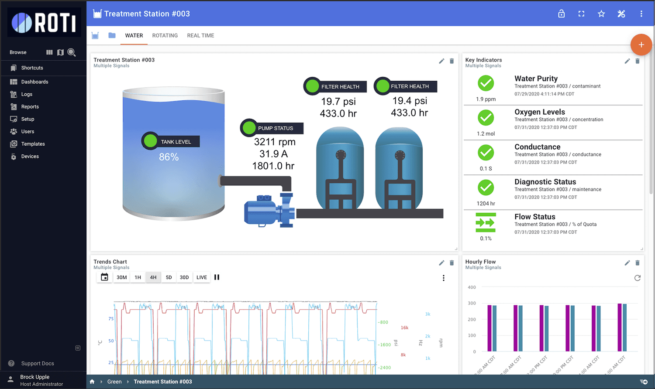Switch the Trends Chart to 30D range
Screen dimensions: 655x389
(184, 277)
